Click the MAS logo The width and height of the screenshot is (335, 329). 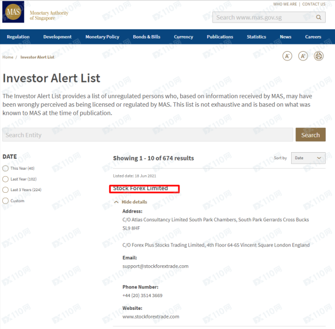pyautogui.click(x=13, y=12)
